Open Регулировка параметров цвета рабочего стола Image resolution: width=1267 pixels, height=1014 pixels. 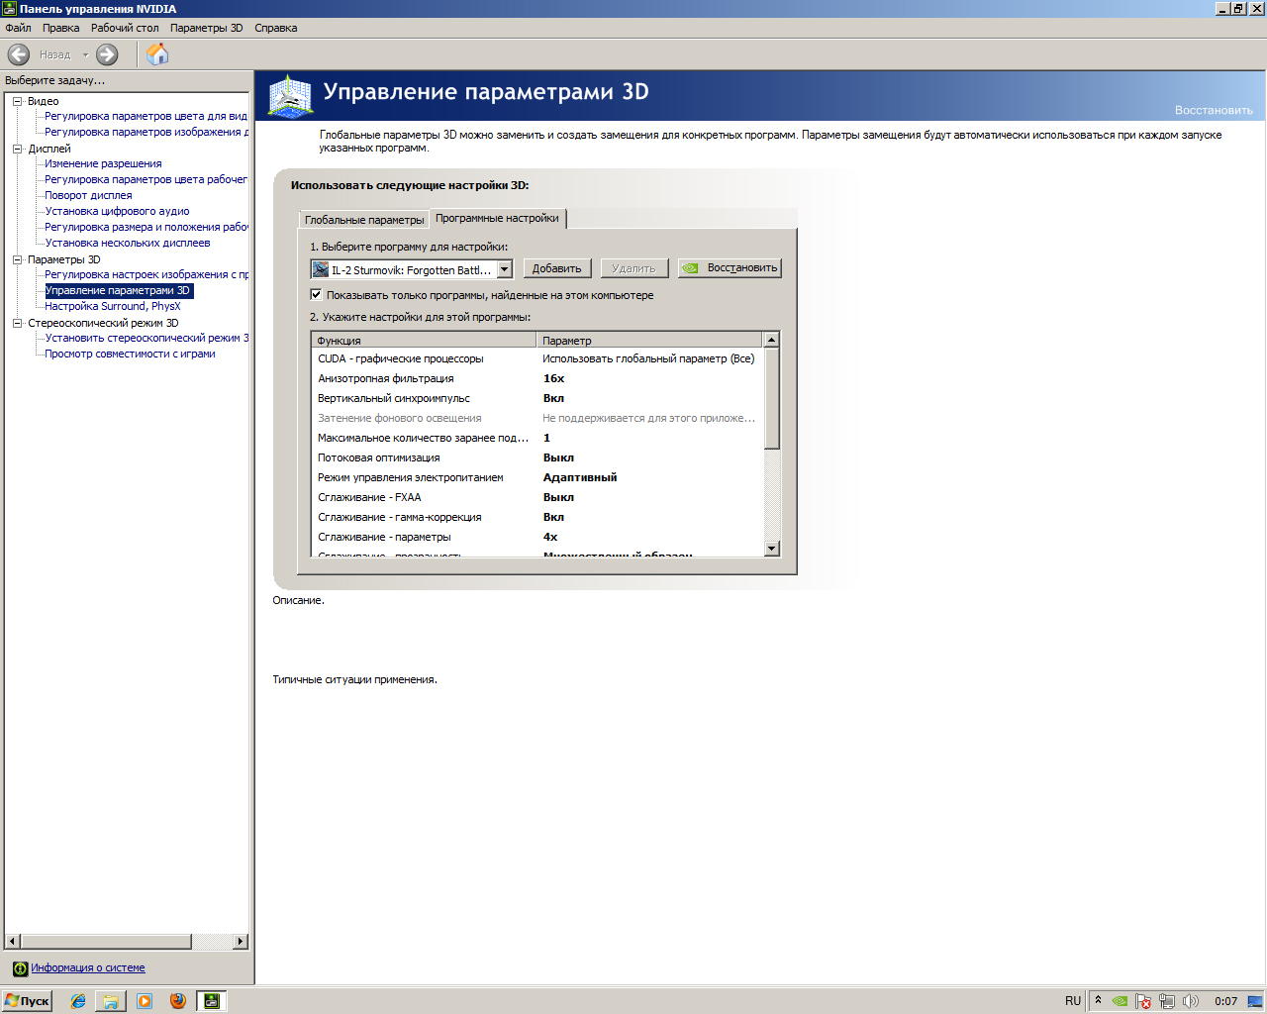pos(146,179)
